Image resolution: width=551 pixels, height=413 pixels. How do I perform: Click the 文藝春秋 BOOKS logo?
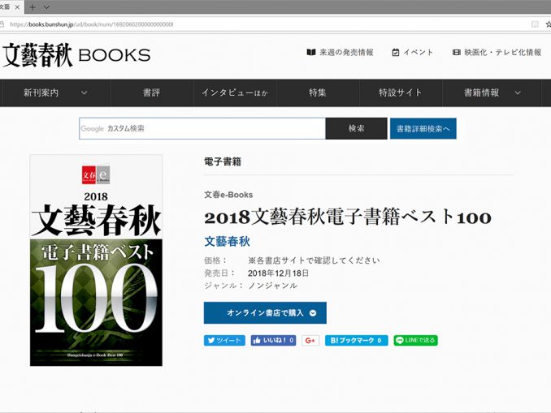point(76,55)
